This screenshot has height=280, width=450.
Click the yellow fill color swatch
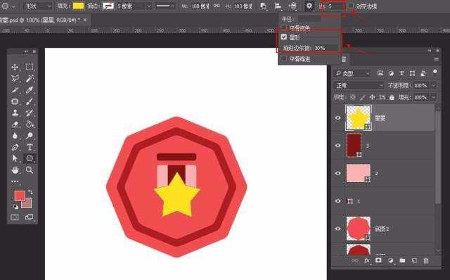(78, 6)
